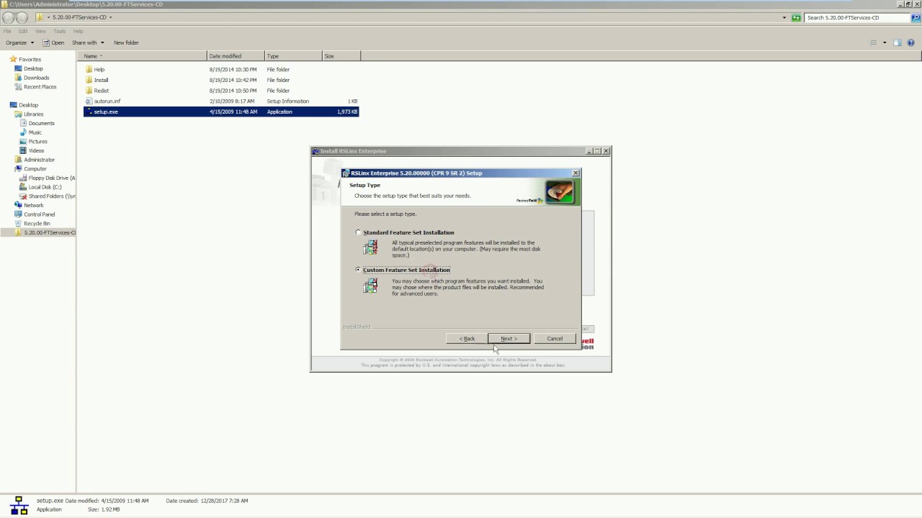The image size is (922, 518).
Task: Open Control Panel from navigation tree
Action: coord(39,214)
